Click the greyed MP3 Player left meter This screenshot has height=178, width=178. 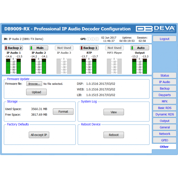point(109,66)
